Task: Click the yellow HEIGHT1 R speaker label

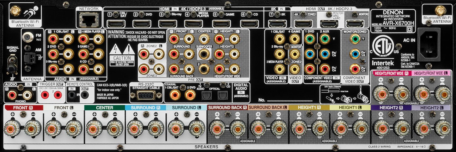Action: click(309, 108)
